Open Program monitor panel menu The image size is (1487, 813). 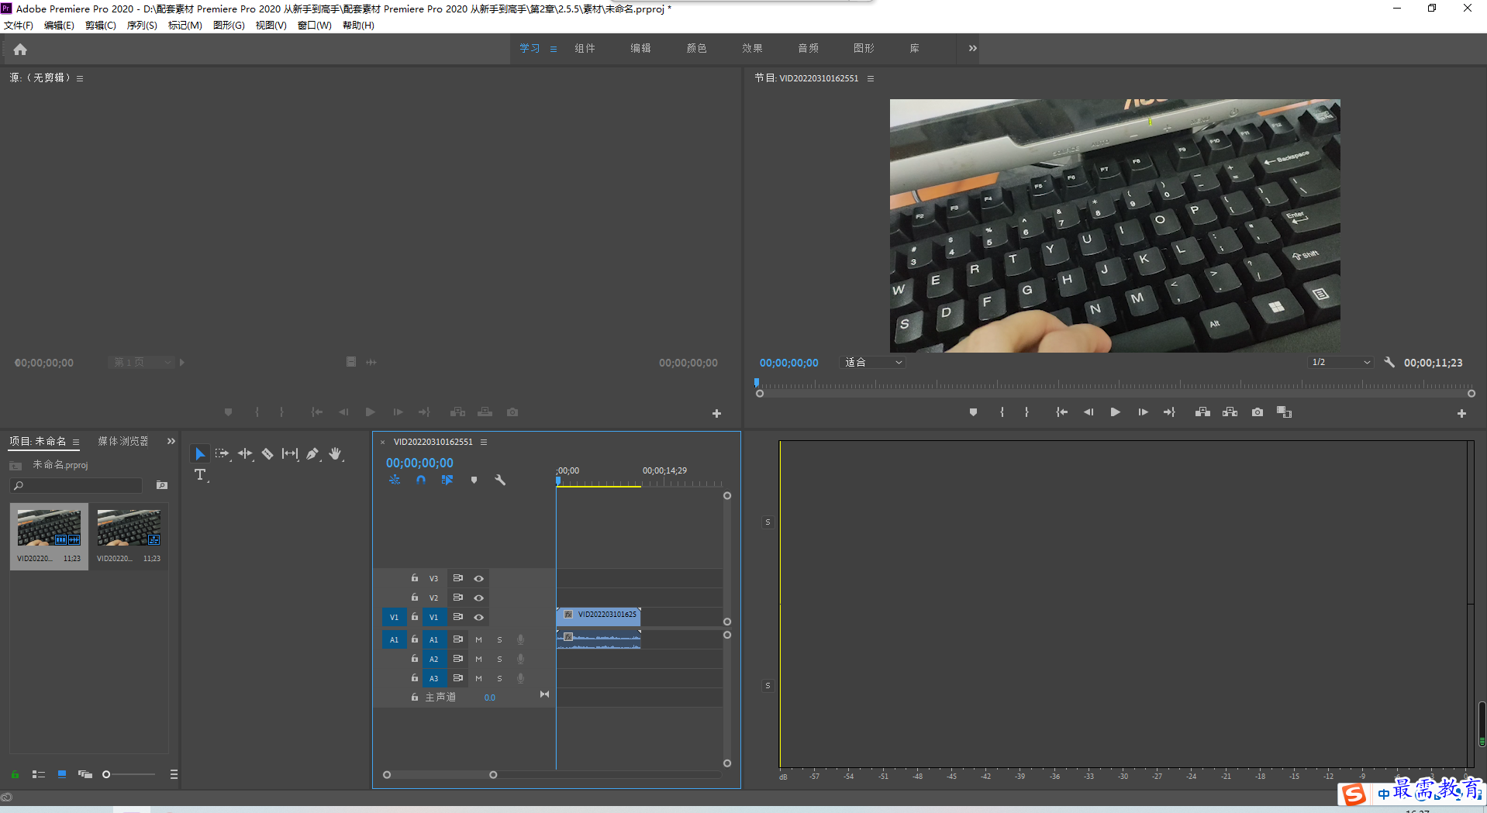871,78
